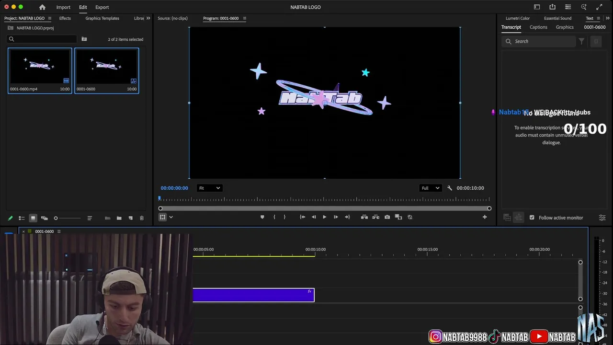Click Mark In brace button
613x345 pixels.
tap(274, 217)
